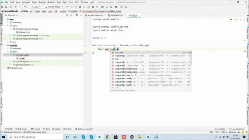Expand the Gradle Scripts node
Screen dimensions: 249x140
click(5, 68)
